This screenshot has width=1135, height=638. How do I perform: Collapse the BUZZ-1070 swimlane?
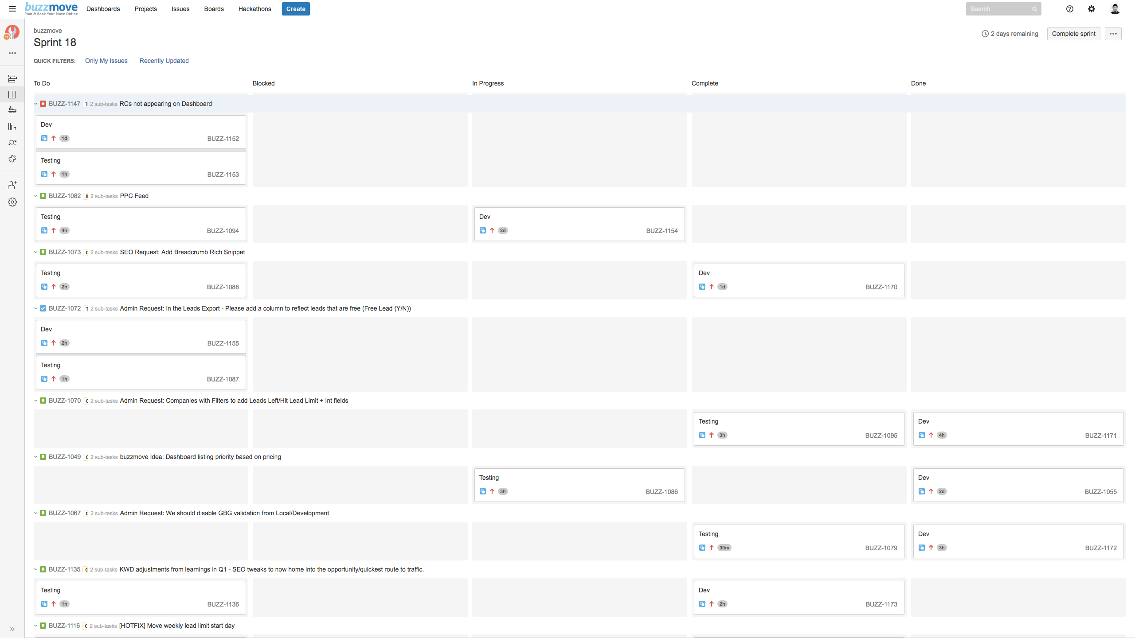click(36, 401)
